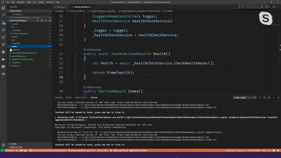Open the Selection menu
The image size is (281, 158).
click(x=21, y=2)
